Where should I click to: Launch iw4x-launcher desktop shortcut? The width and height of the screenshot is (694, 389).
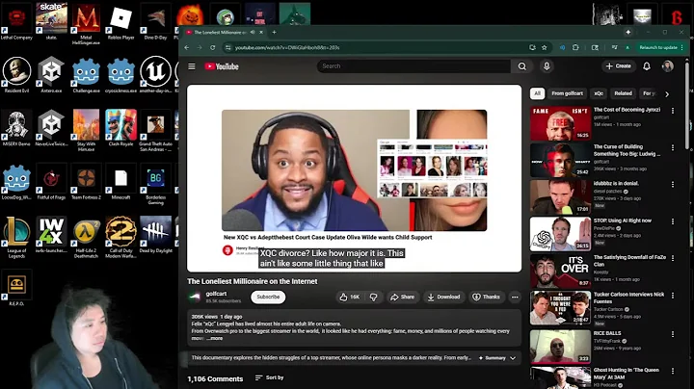tap(51, 234)
